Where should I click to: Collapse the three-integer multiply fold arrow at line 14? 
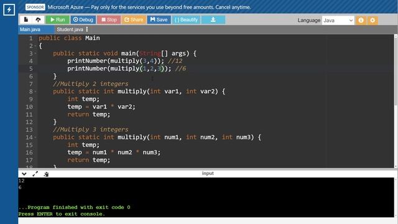(x=35, y=138)
